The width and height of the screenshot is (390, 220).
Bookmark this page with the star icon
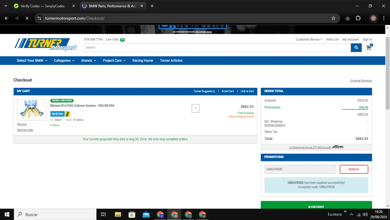[333, 18]
